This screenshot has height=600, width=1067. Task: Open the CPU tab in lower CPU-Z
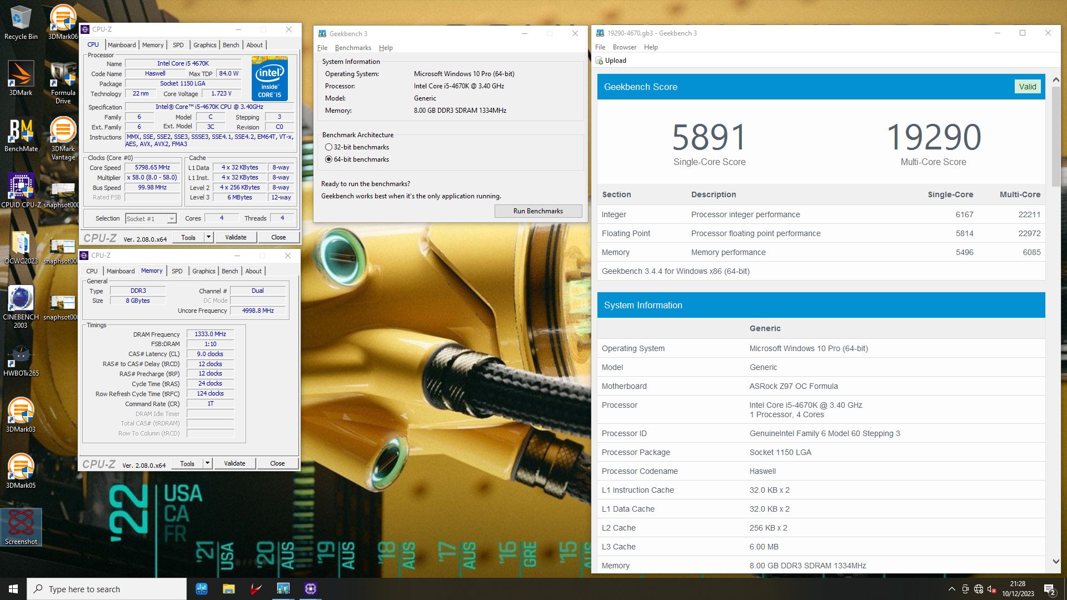coord(92,271)
